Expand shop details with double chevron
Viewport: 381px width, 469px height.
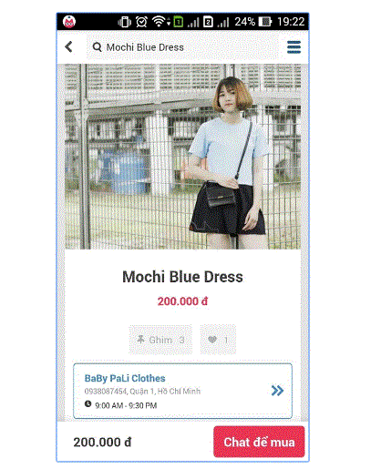click(x=277, y=391)
